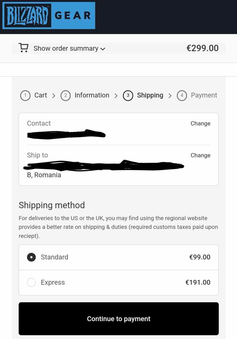Go back to the Cart step

(x=40, y=95)
